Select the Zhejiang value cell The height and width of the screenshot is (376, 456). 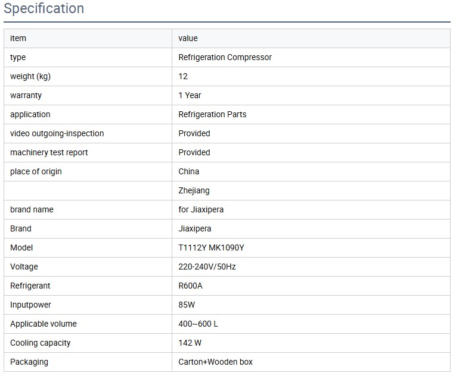pos(194,190)
